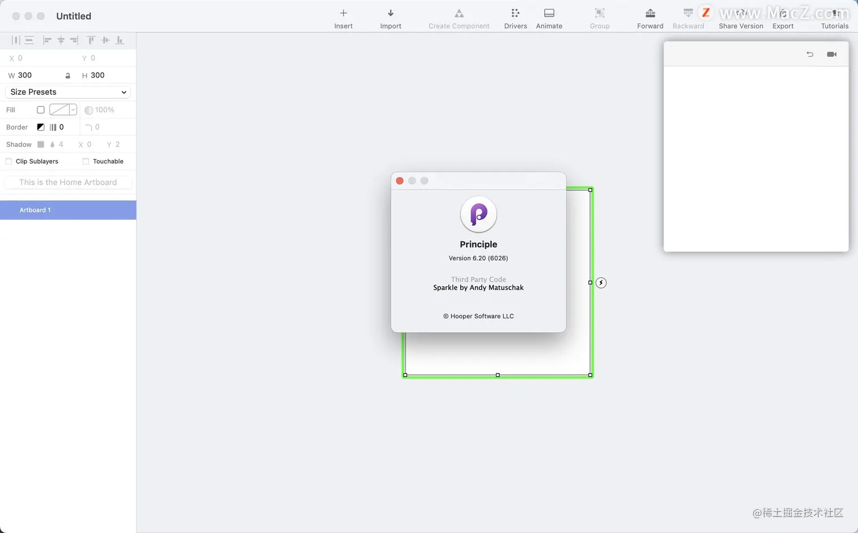Click the preview record video camera icon
This screenshot has height=533, width=858.
pyautogui.click(x=832, y=54)
